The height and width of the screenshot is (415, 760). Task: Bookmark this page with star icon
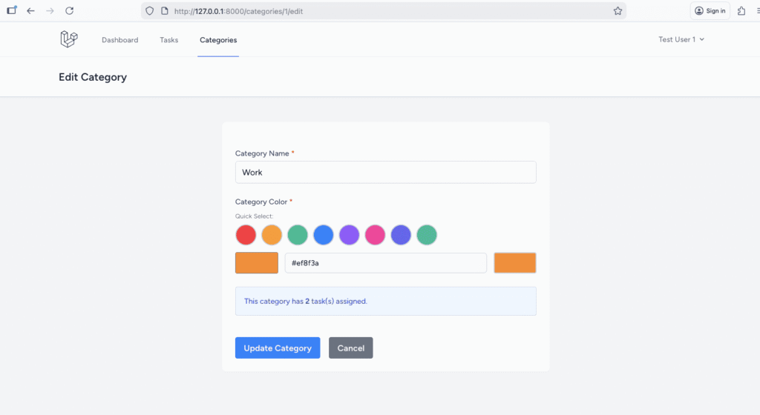617,11
